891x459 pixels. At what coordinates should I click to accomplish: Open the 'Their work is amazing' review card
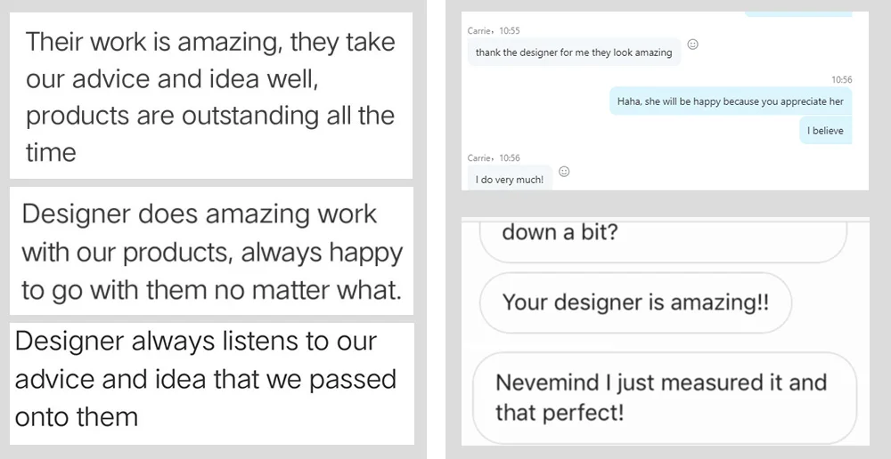210,97
